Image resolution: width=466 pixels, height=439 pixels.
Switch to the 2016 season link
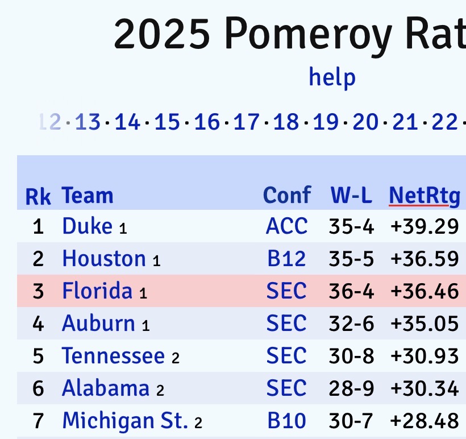click(x=207, y=122)
